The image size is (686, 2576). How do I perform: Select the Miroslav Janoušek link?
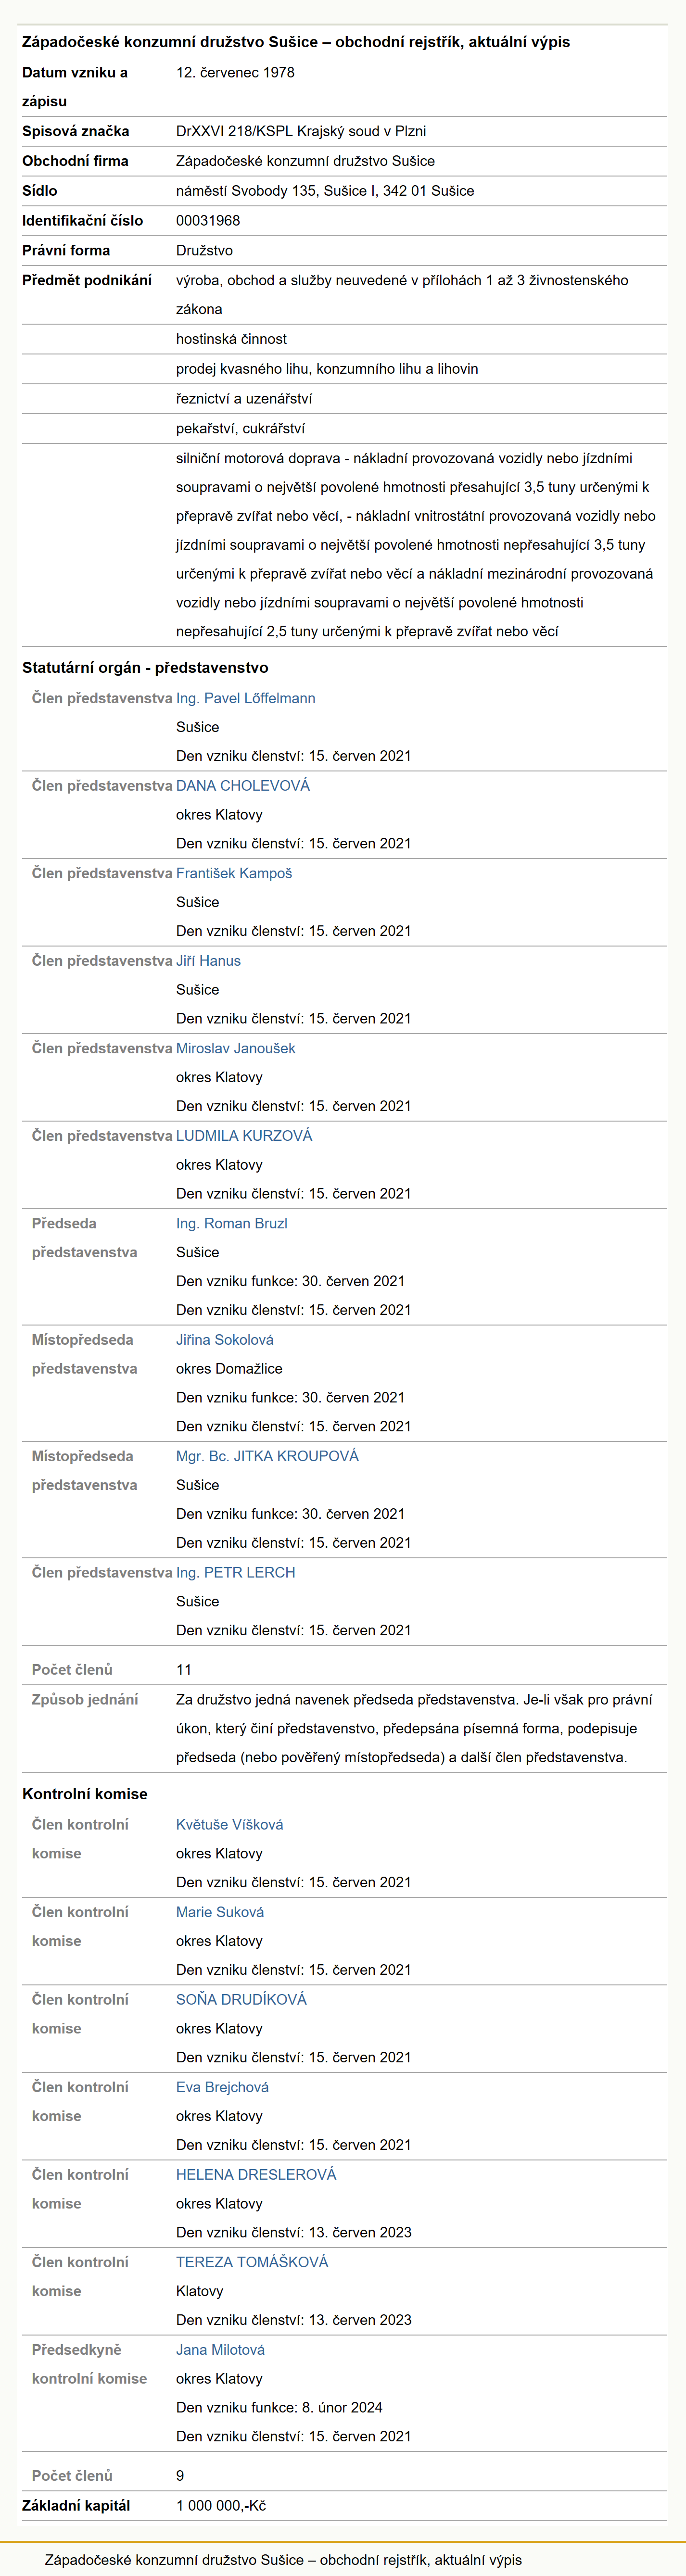click(236, 1048)
